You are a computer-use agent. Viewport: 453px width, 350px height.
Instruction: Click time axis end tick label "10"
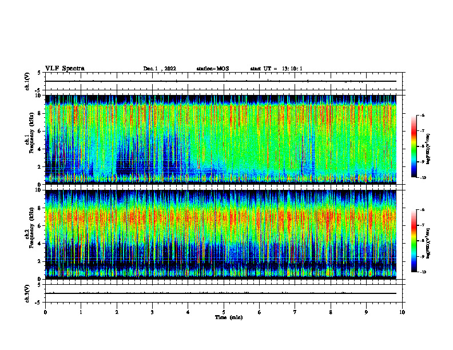[x=402, y=312]
